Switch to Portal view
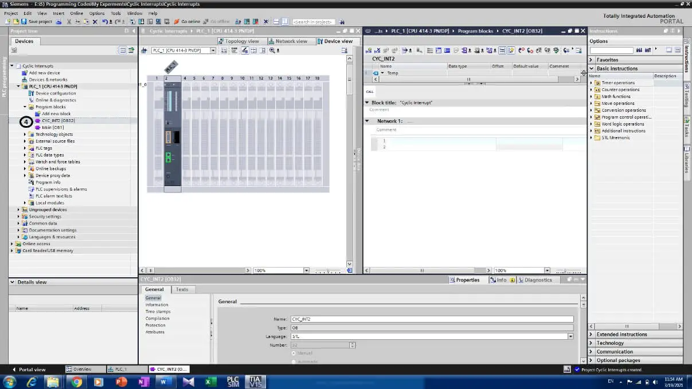Image resolution: width=692 pixels, height=389 pixels. coord(29,370)
